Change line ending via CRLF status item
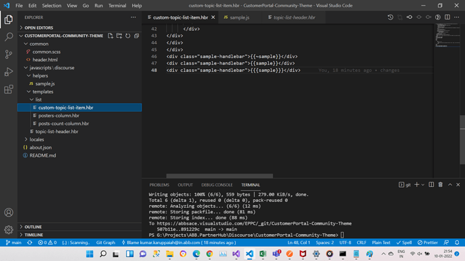Screen dimensions: 465x261 coord(361,243)
